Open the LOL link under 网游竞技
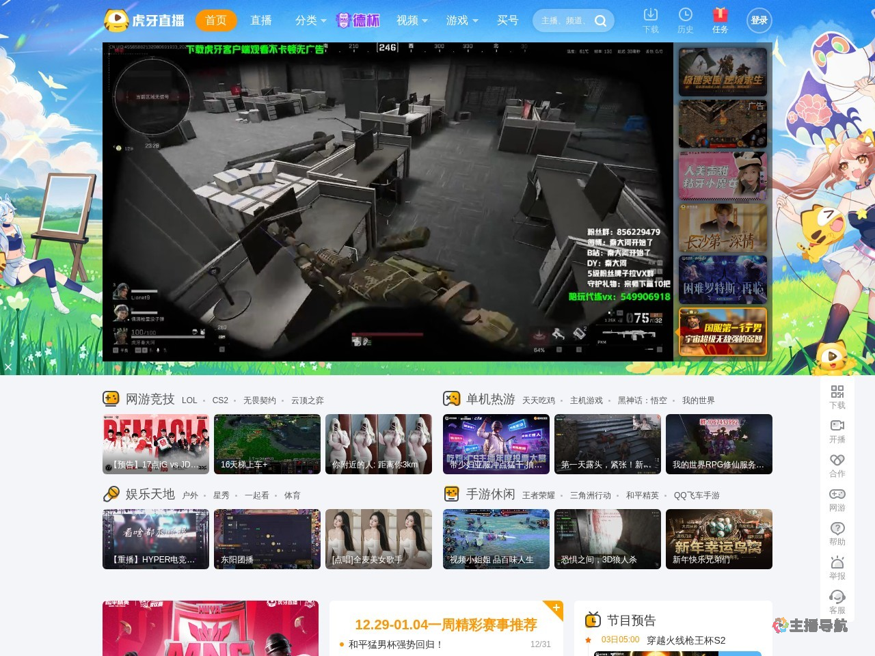875x656 pixels. pos(189,400)
